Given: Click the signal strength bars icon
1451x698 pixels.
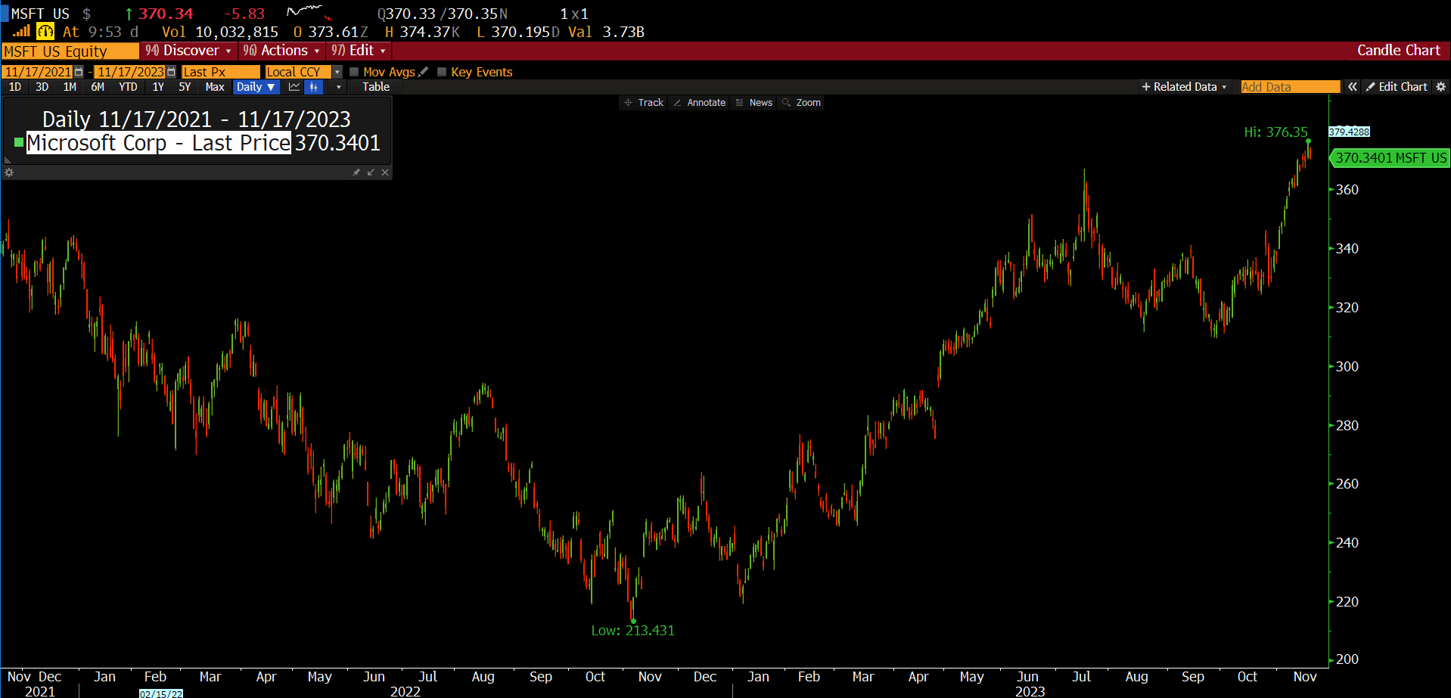Looking at the screenshot, I should pos(21,31).
